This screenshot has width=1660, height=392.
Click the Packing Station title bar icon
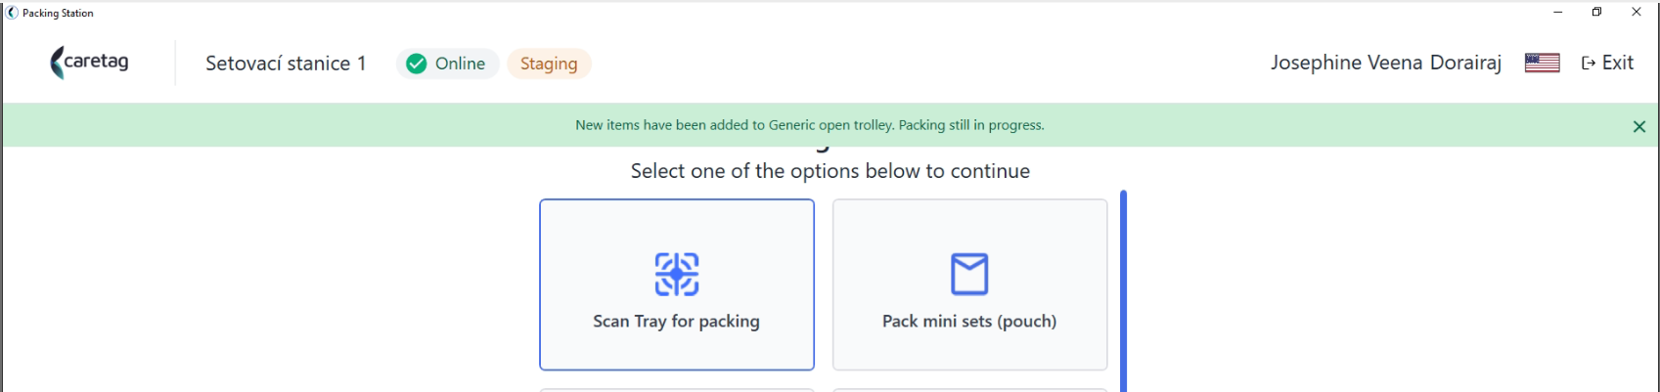(13, 13)
